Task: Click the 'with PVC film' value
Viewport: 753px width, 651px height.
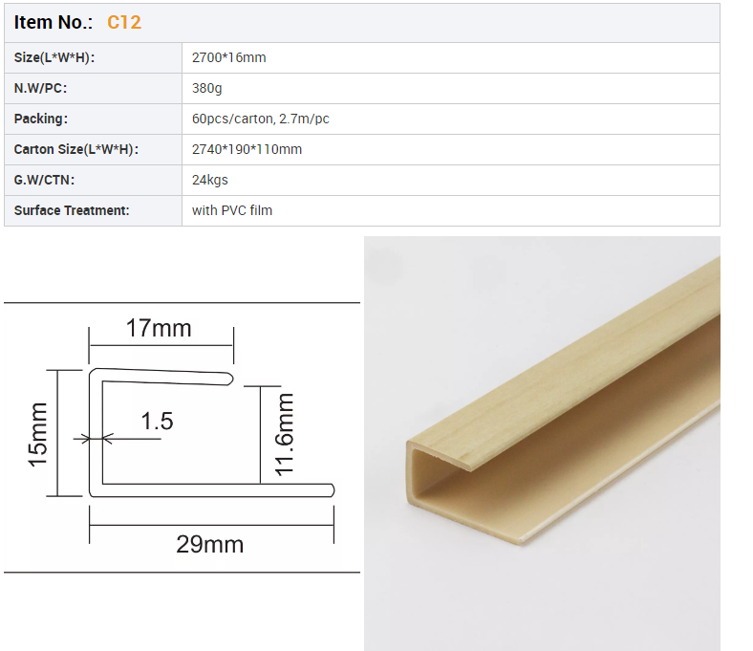Action: 231,210
